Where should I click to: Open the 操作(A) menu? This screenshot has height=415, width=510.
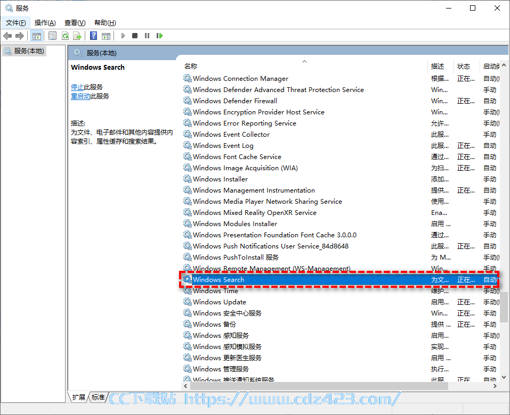coord(45,23)
